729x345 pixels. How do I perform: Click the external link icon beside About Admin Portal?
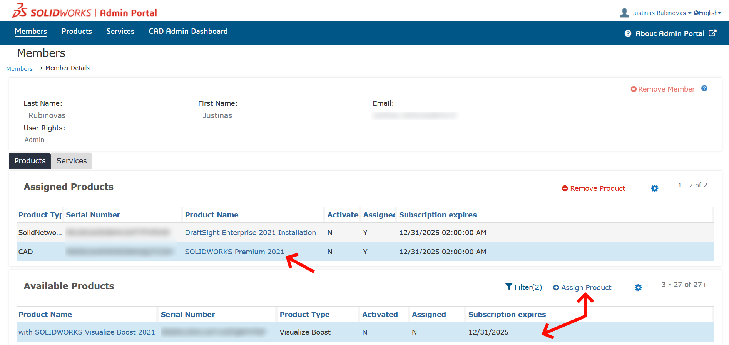tap(712, 33)
